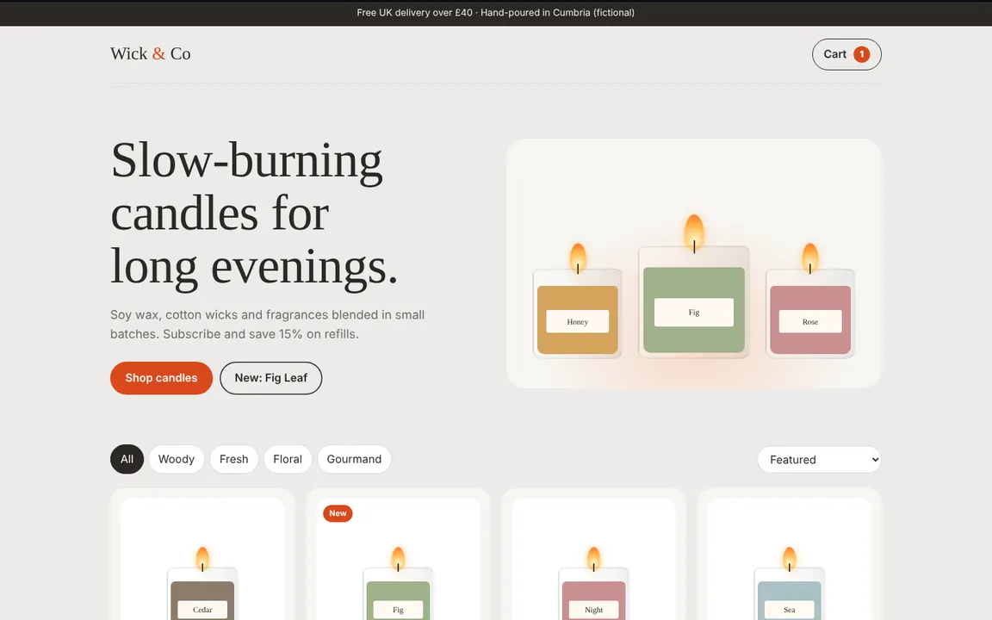Filter products by Floral
Screen dimensions: 992x620
pyautogui.click(x=288, y=459)
